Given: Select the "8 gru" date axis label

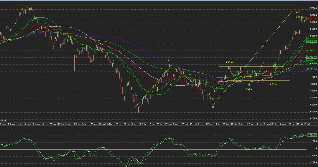Looking at the screenshot, I should pyautogui.click(x=283, y=124).
